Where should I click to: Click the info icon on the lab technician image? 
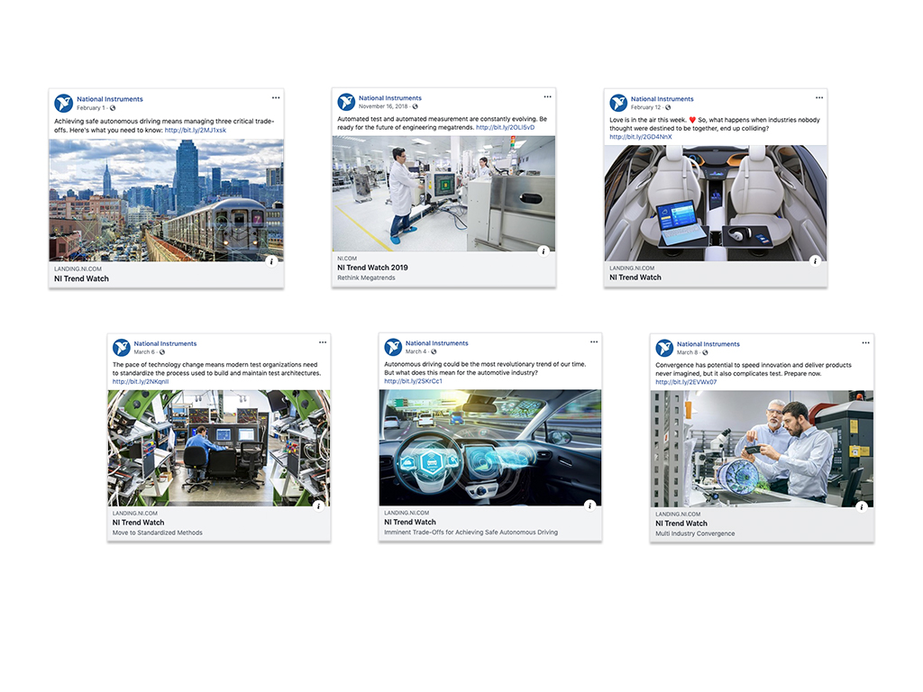pyautogui.click(x=544, y=250)
